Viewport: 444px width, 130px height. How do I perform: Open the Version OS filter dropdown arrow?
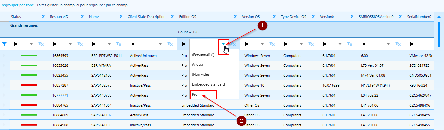click(262, 44)
